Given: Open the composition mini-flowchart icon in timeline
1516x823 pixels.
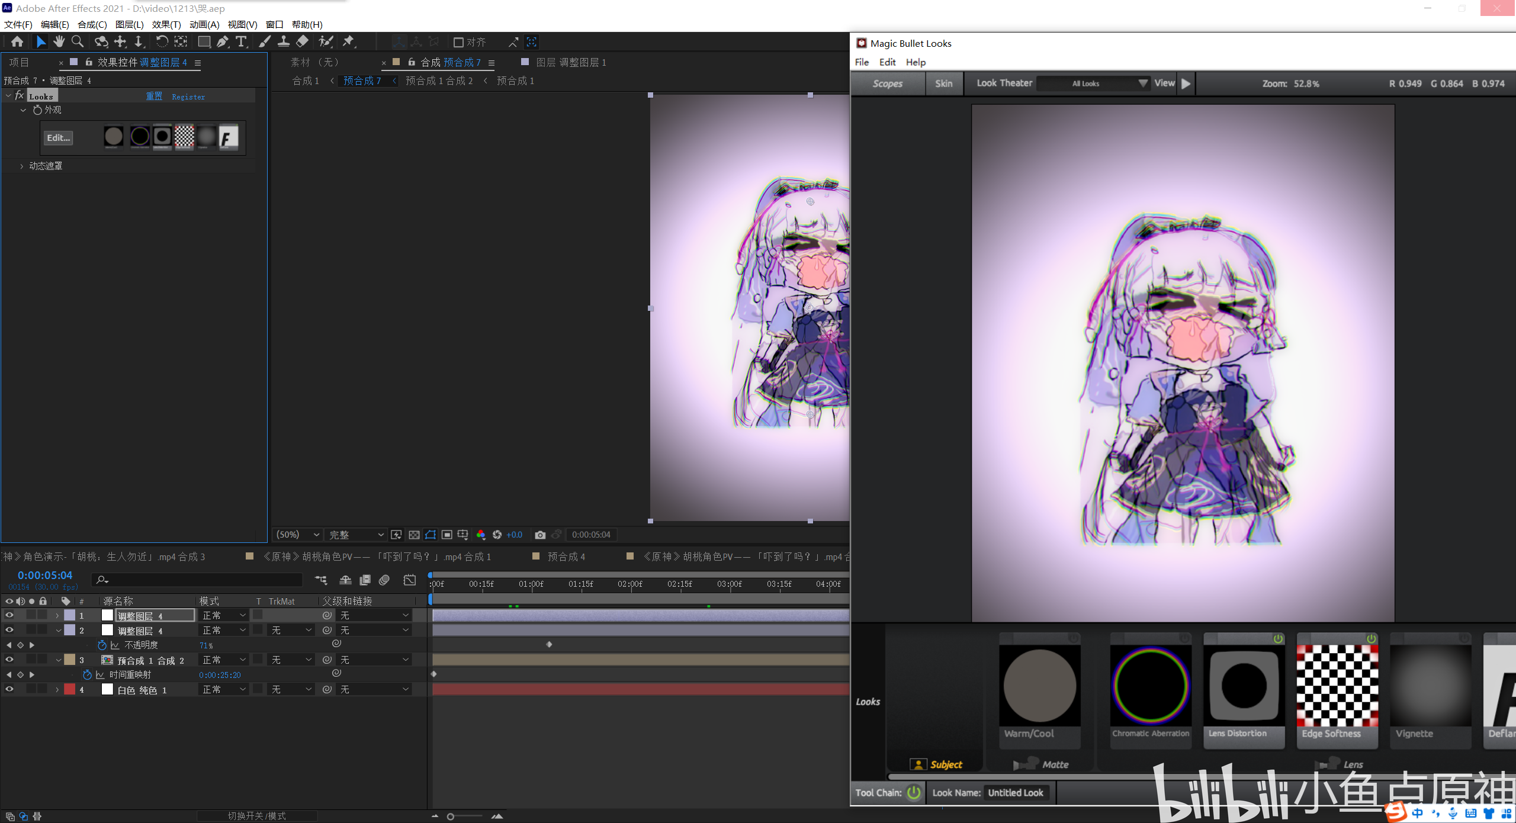Looking at the screenshot, I should click(x=321, y=580).
